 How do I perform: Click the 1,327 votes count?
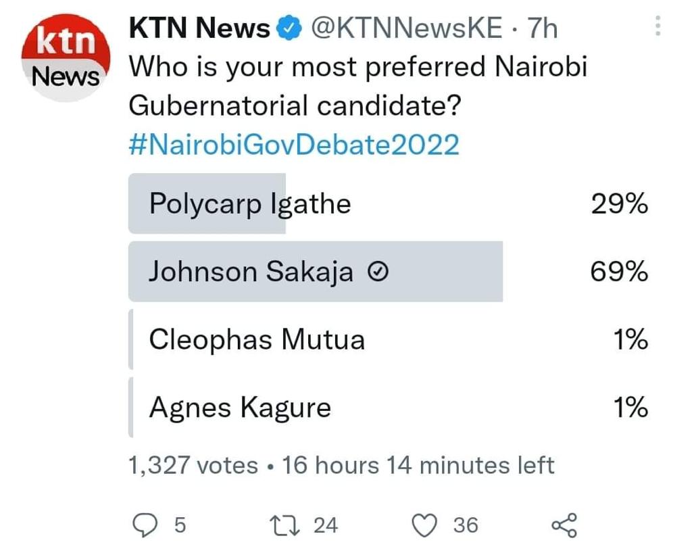click(193, 466)
